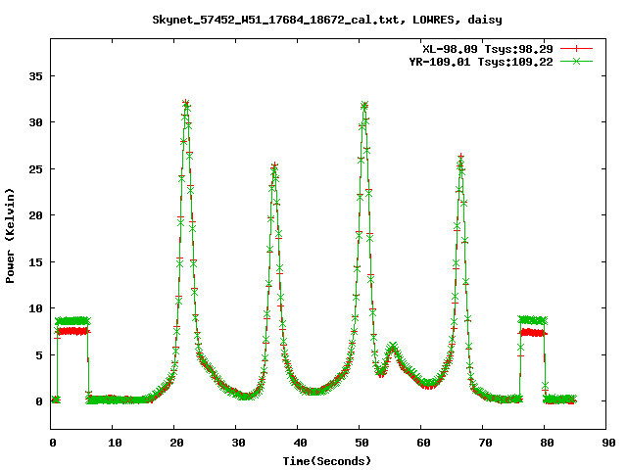Click the x-axis tick label 40
The height and width of the screenshot is (470, 627).
pos(300,443)
